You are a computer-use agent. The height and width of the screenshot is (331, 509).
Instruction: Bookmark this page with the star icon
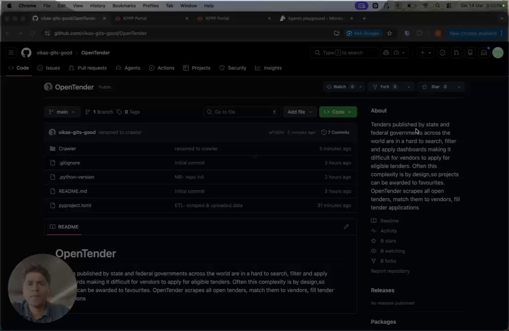tap(390, 33)
